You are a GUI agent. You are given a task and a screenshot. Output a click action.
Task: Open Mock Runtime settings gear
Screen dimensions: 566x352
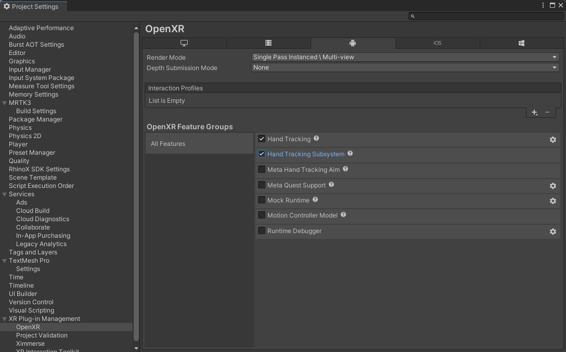point(552,201)
